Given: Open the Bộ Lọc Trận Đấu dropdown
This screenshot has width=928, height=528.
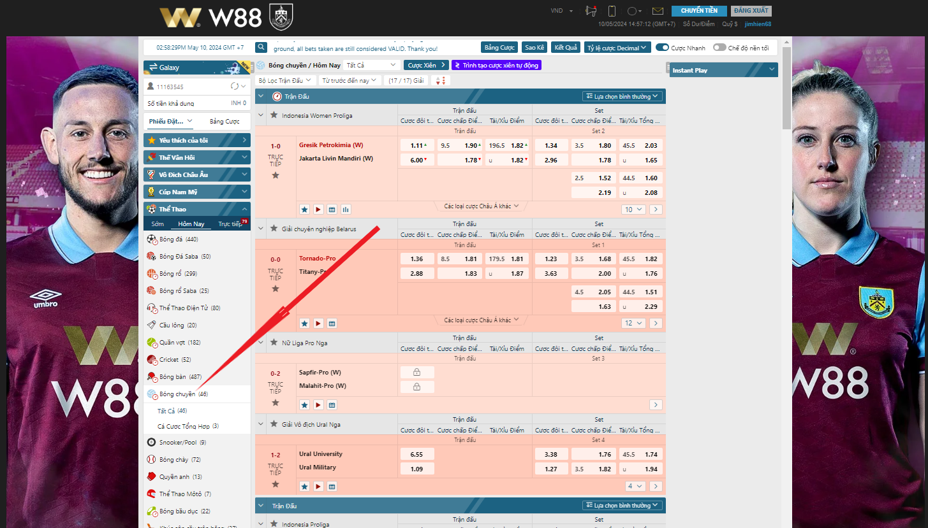Looking at the screenshot, I should point(286,80).
